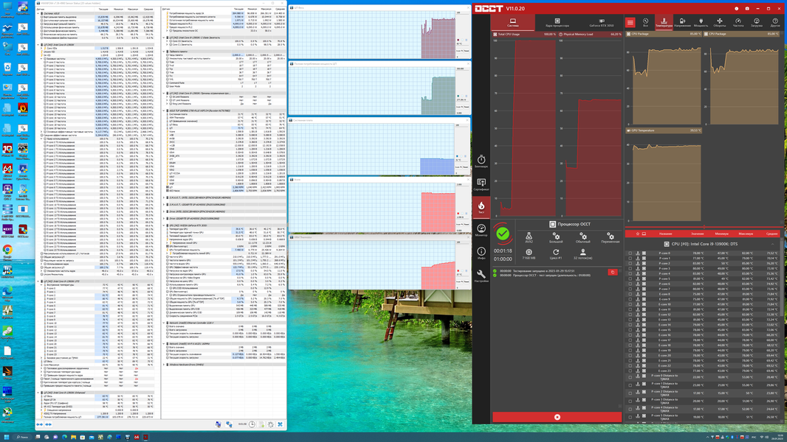787x442 pixels.
Task: Filter sensors by Частота gauge icon
Action: coord(738,23)
